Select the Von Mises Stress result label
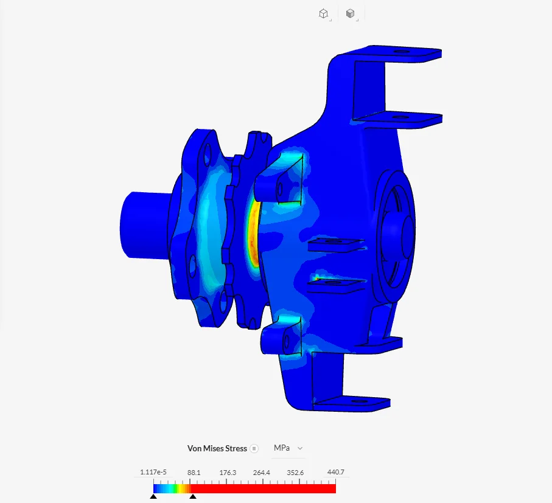 [217, 448]
